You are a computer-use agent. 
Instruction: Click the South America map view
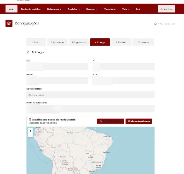tap(90, 150)
